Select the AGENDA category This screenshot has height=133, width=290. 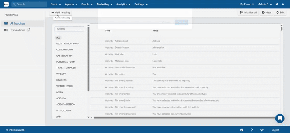tap(61, 98)
